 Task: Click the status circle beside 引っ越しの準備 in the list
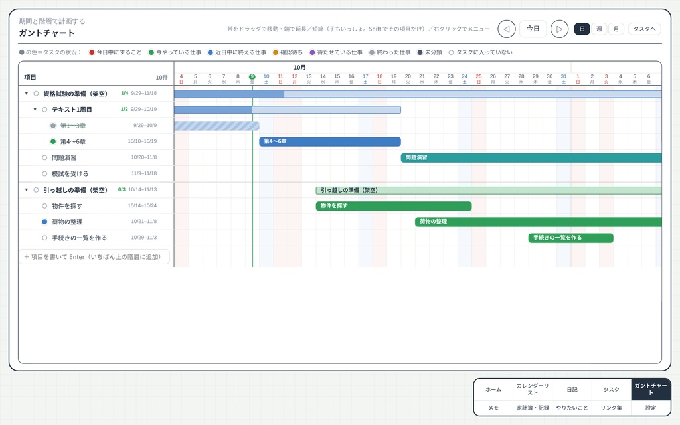point(36,190)
